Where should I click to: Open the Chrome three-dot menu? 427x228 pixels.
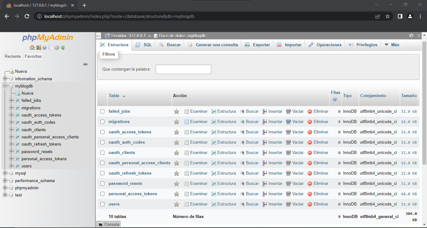[420, 16]
